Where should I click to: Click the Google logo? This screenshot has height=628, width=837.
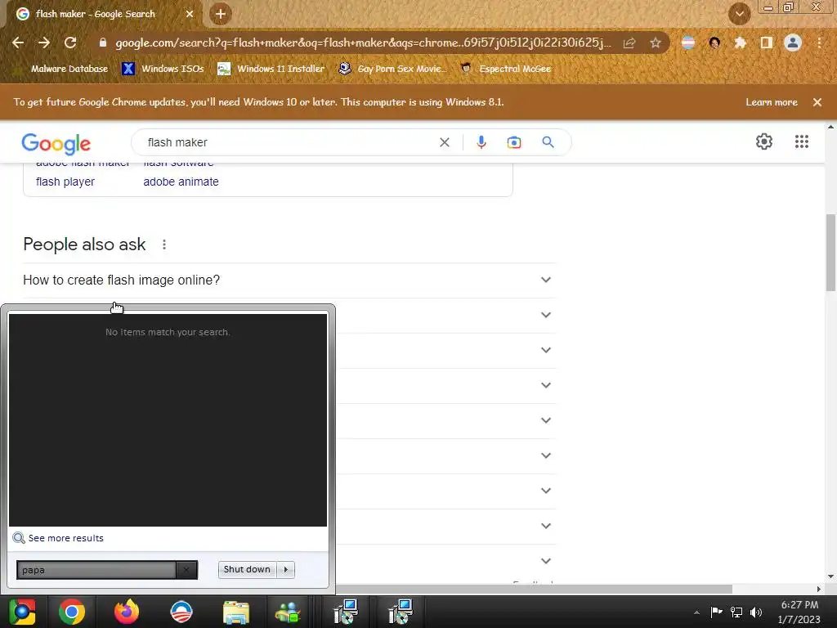pos(56,144)
